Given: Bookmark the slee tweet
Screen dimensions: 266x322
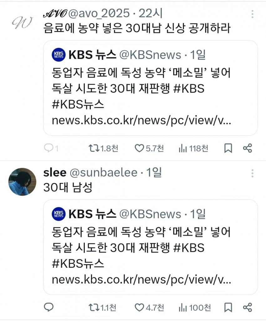Looking at the screenshot, I should 228,307.
